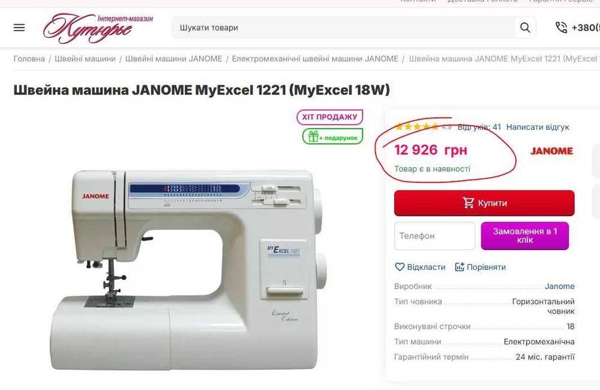Open Швейні машини breadcrumb link
Image resolution: width=600 pixels, height=390 pixels.
(85, 59)
